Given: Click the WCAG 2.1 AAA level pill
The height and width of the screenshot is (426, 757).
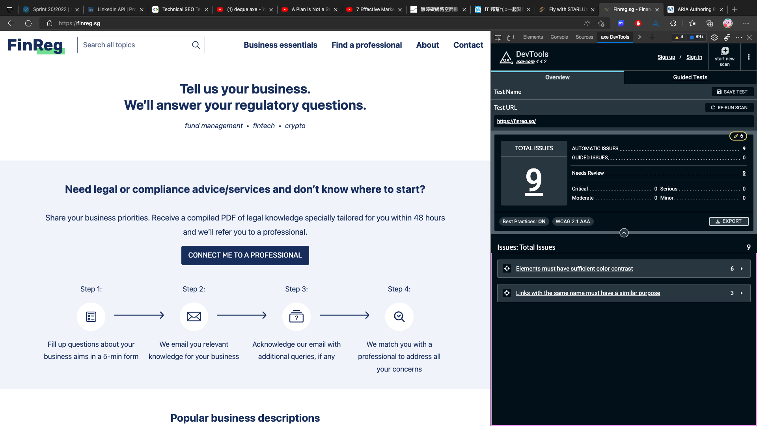Looking at the screenshot, I should point(572,222).
